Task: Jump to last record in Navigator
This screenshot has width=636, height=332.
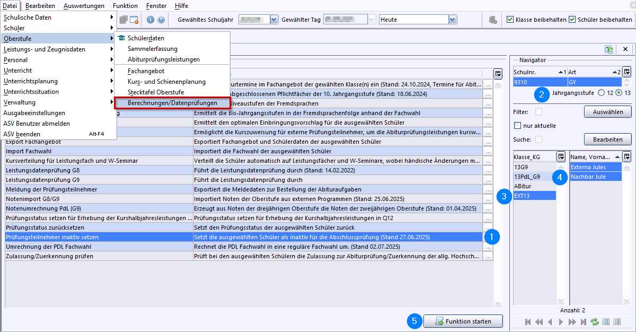Action: pyautogui.click(x=584, y=322)
